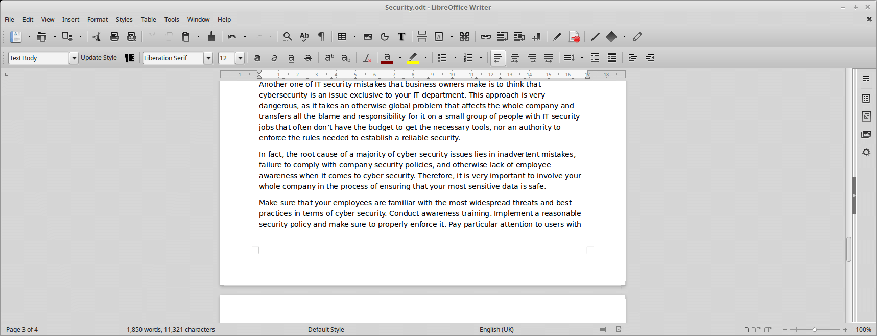The height and width of the screenshot is (336, 877).
Task: Expand the Font Name dropdown arrow
Action: pyautogui.click(x=208, y=58)
